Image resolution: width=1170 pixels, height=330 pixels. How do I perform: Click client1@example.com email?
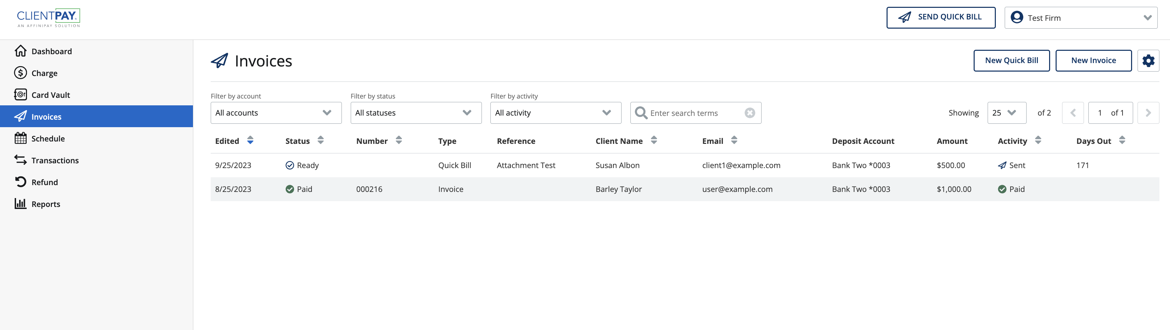point(741,165)
